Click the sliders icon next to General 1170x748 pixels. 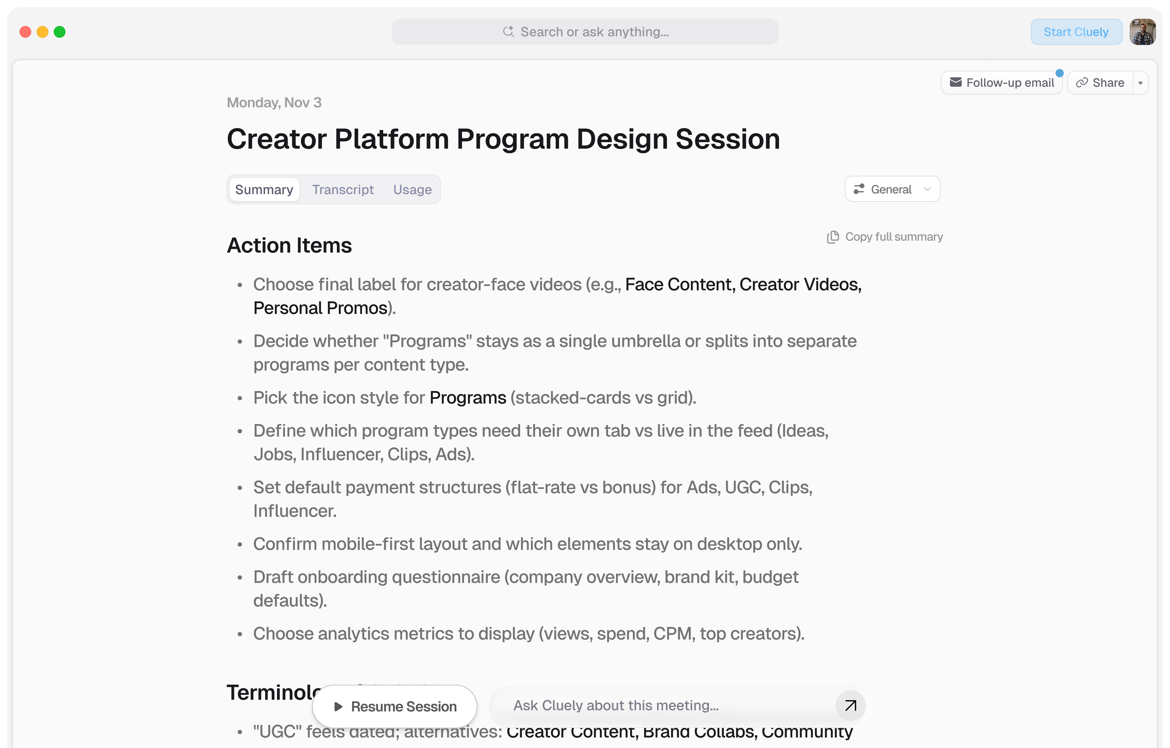(x=859, y=189)
